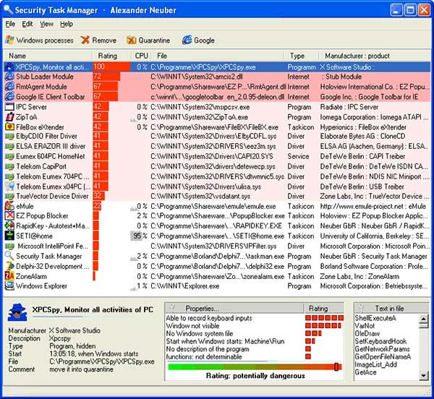Click the red X Remove icon

coord(85,40)
